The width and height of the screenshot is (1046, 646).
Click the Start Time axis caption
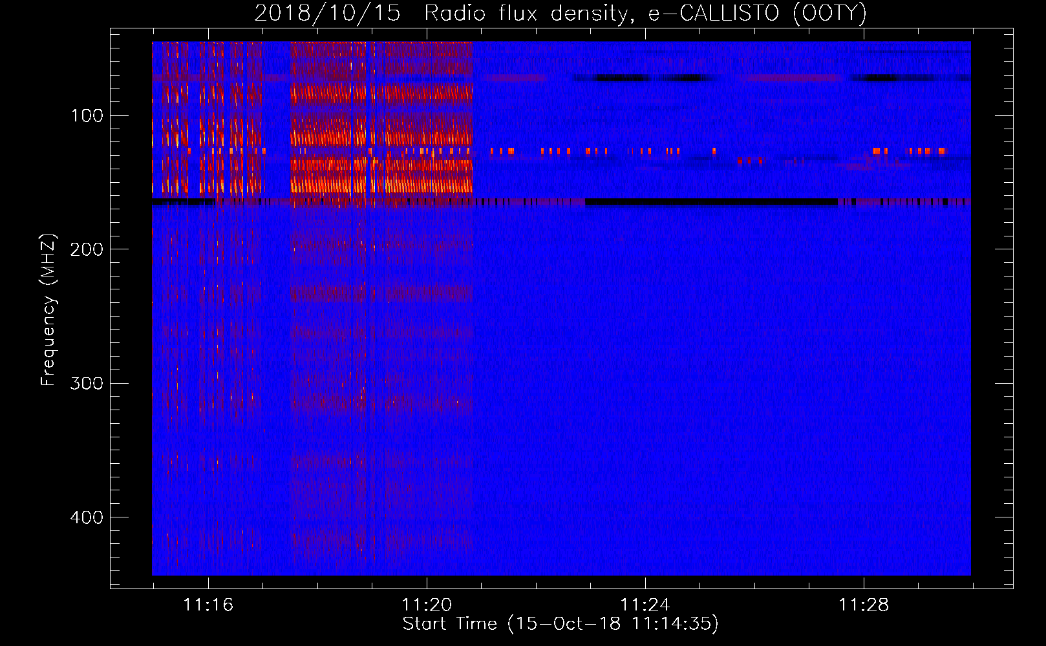click(x=560, y=624)
